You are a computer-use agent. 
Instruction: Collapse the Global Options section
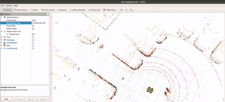pos(2,17)
